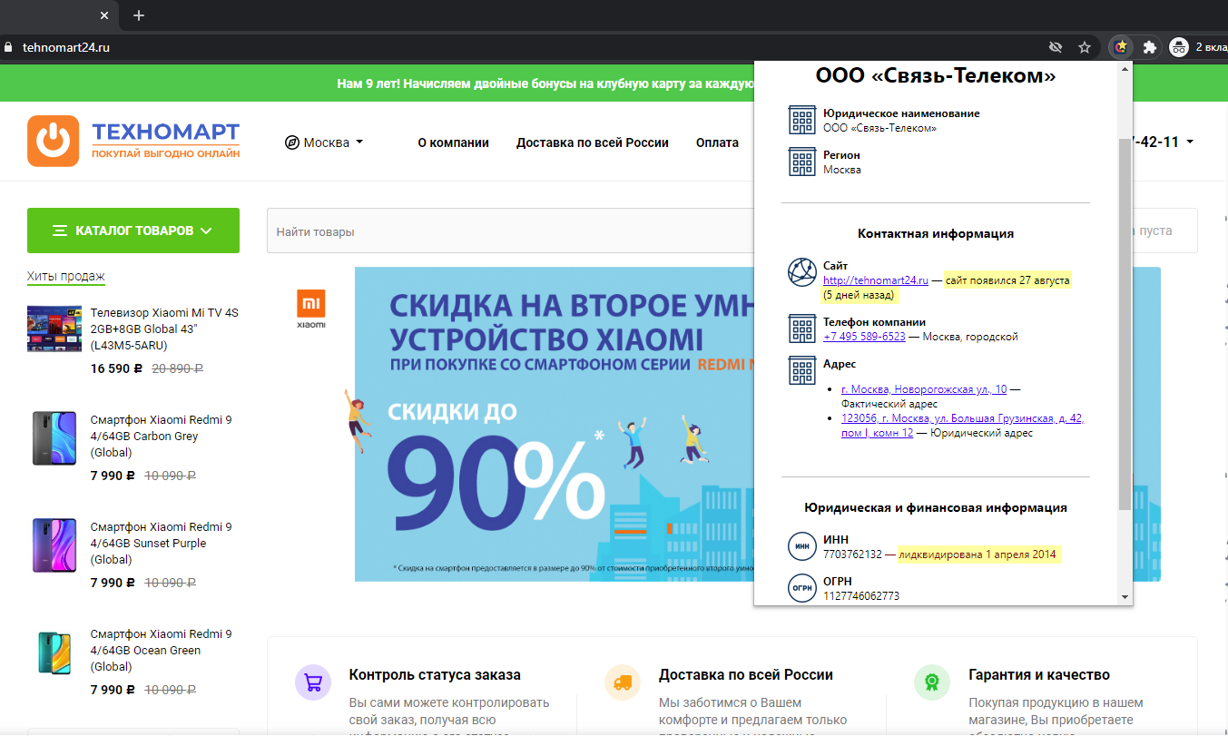Click the Найти товары search field

coord(510,231)
